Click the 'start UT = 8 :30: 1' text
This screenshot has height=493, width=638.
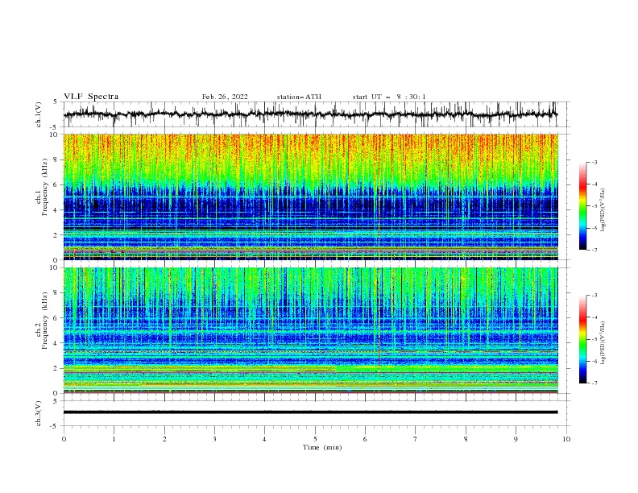pyautogui.click(x=389, y=97)
